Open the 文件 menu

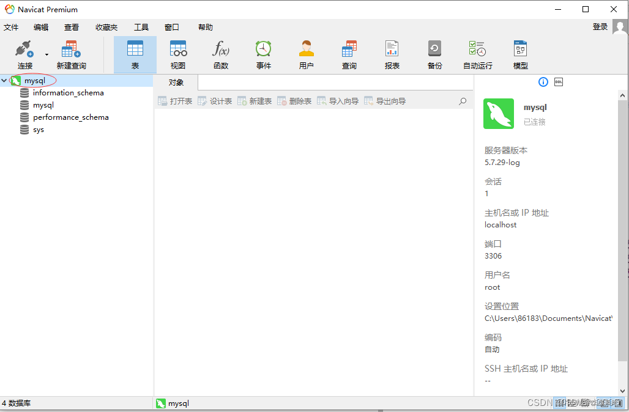(11, 28)
